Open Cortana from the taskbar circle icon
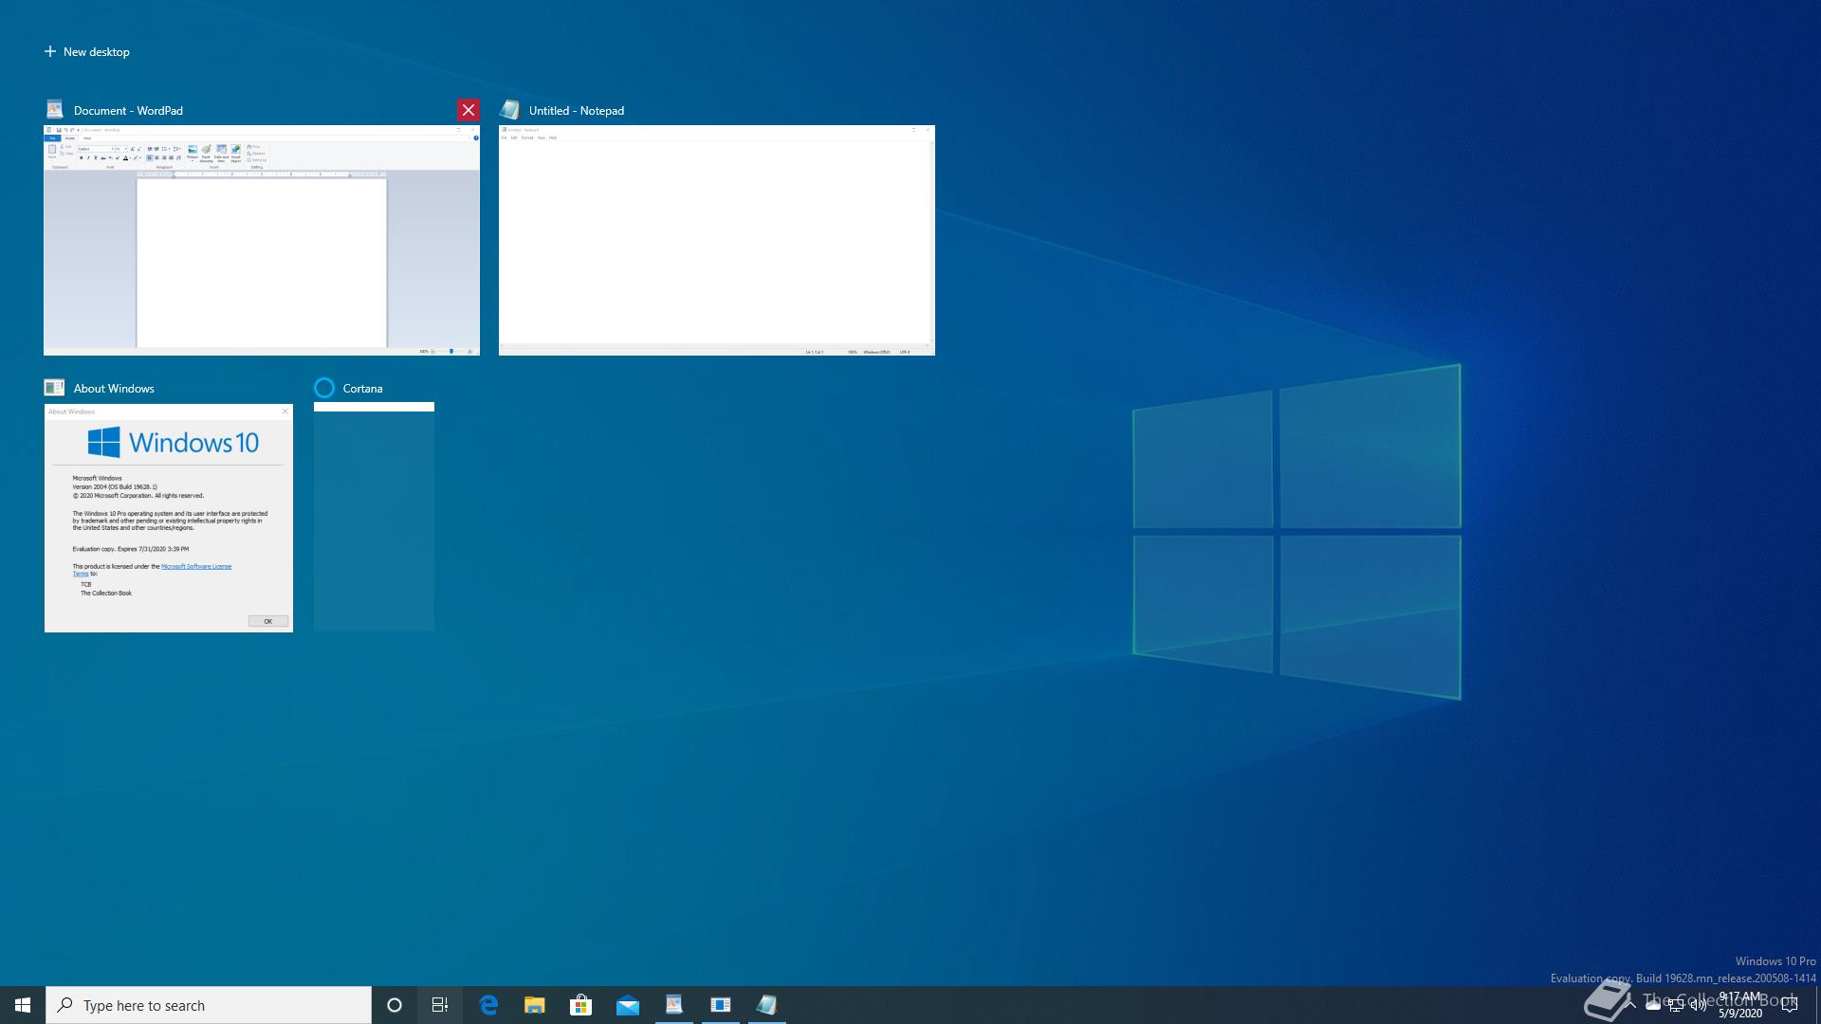The width and height of the screenshot is (1821, 1024). point(395,1005)
